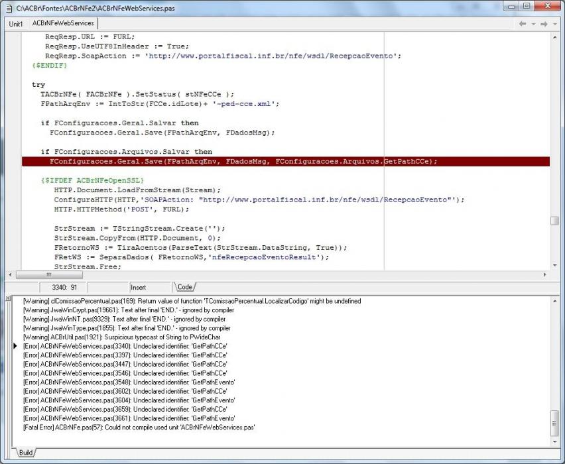565x464 pixels.
Task: Open the Code view tab
Action: click(x=185, y=287)
